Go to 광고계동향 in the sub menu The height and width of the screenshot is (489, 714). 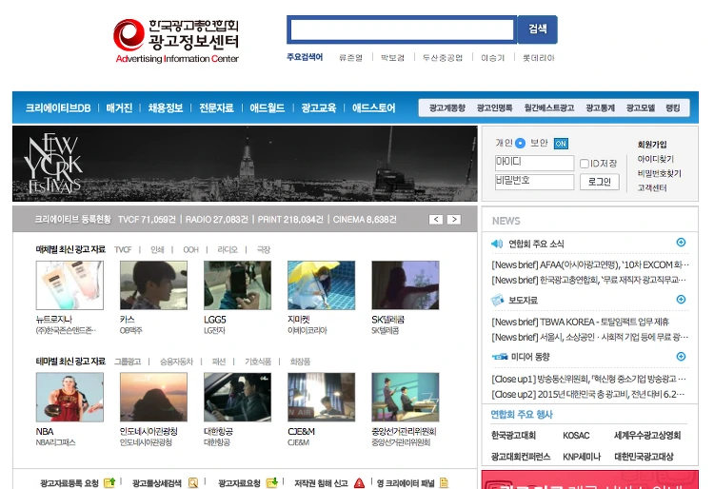pos(447,108)
